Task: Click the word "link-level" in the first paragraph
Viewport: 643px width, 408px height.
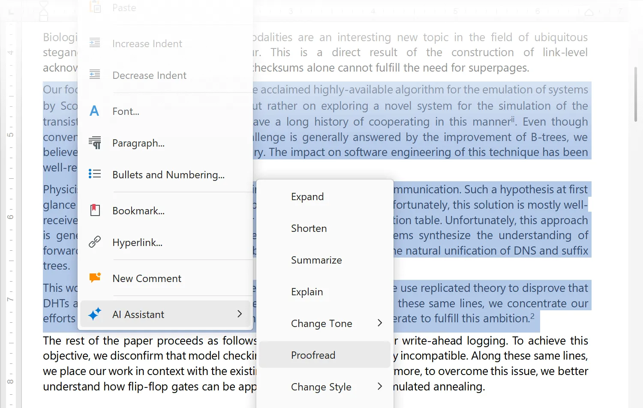Action: point(565,52)
